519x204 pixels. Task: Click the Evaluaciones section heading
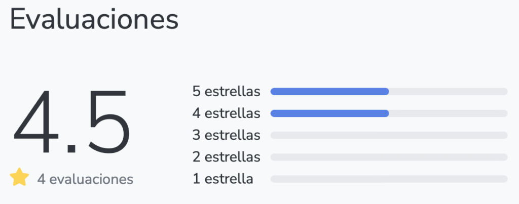94,20
